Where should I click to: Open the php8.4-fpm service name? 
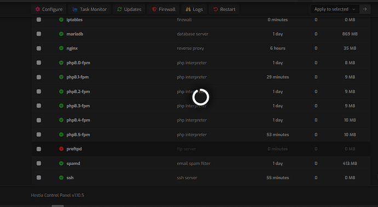point(78,120)
